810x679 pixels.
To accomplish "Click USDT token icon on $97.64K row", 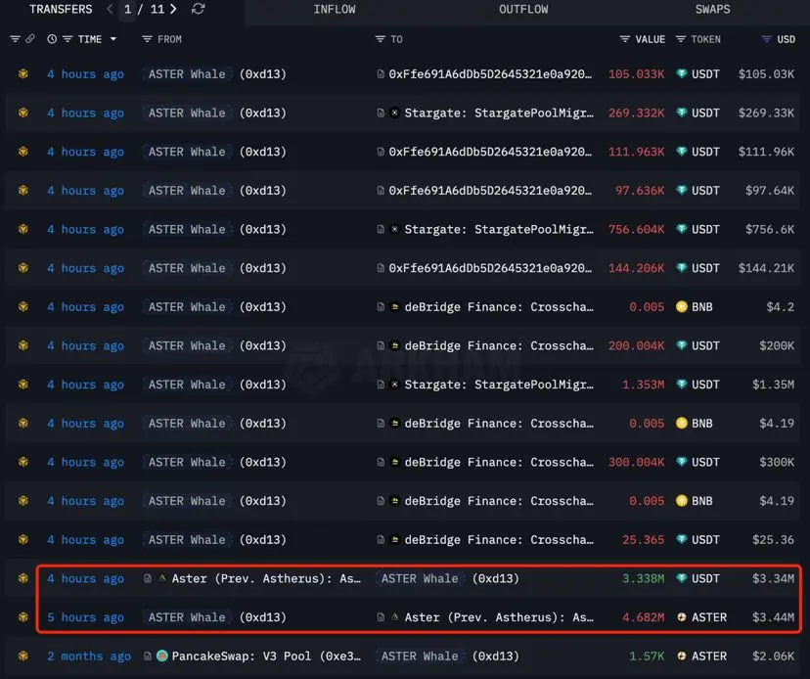I will tap(682, 190).
